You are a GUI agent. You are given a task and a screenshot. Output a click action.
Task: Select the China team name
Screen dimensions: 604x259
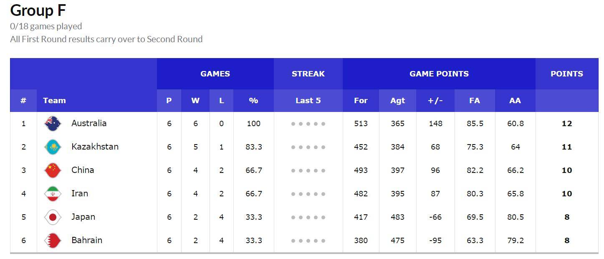pos(83,170)
